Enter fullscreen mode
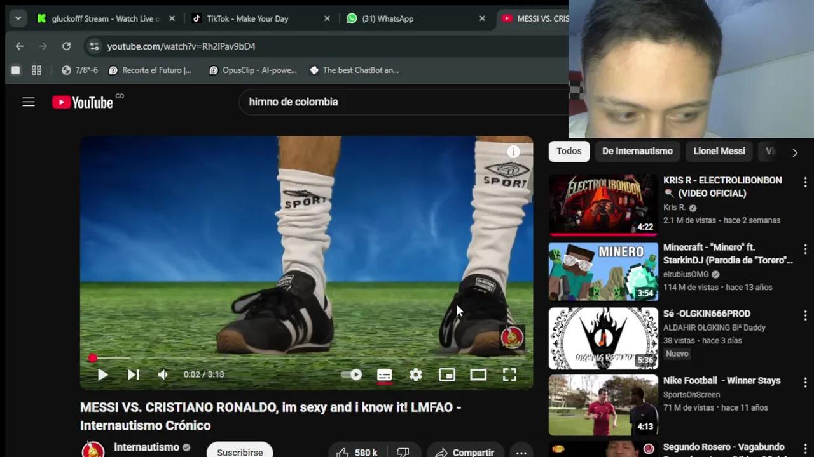Viewport: 814px width, 457px height. tap(509, 374)
